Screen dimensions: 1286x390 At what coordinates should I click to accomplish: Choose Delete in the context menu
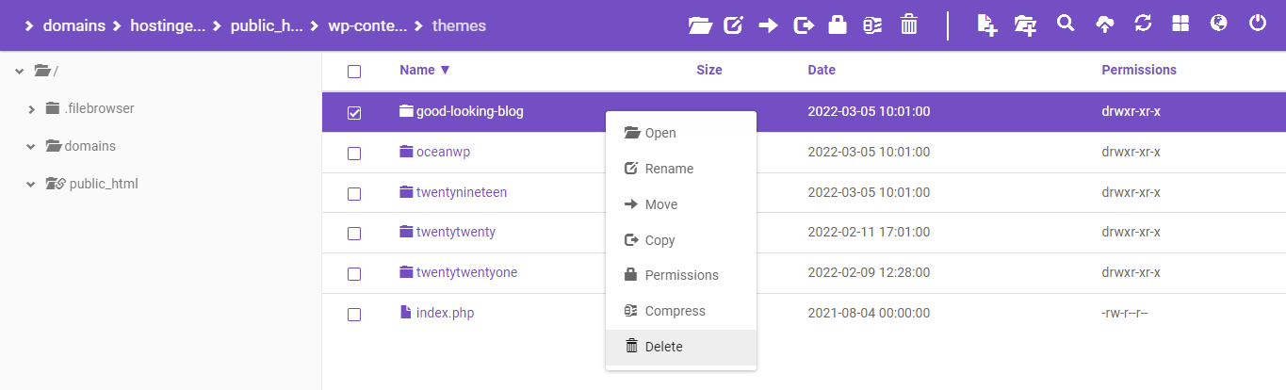681,347
